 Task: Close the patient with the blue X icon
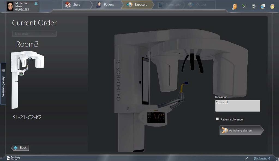pos(36,4)
